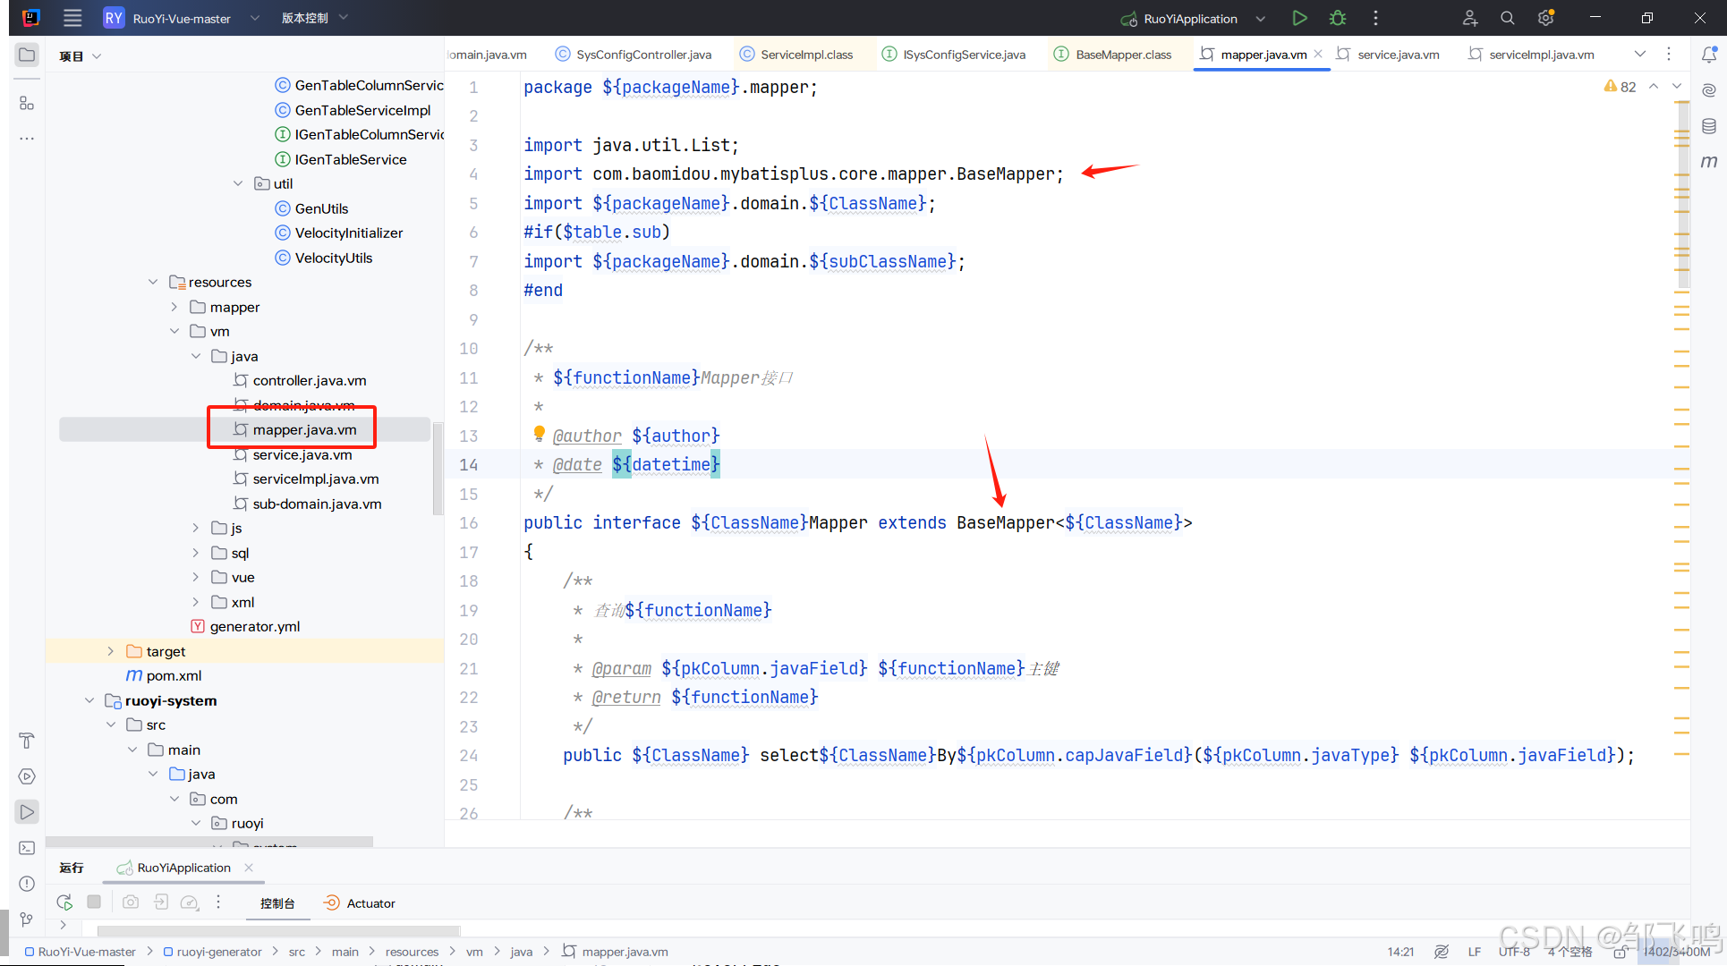Expand the xml folder
The image size is (1727, 966).
tap(196, 602)
